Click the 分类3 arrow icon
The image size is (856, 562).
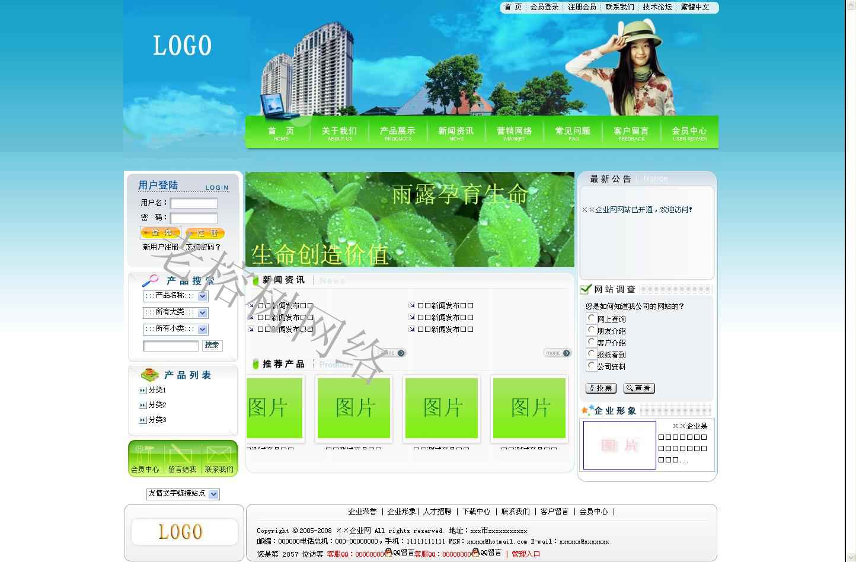coord(142,420)
